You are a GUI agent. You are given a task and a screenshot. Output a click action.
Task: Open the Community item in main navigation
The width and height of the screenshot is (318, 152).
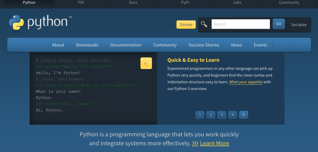(x=165, y=45)
